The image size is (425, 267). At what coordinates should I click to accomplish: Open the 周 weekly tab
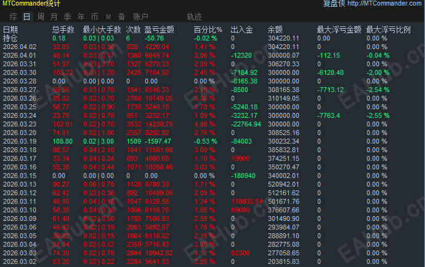41,17
